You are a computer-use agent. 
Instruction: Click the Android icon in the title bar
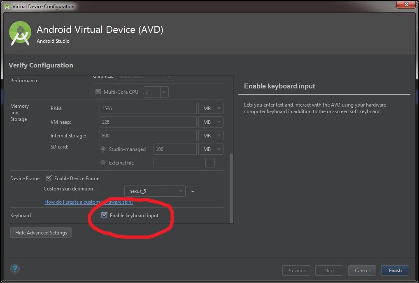click(x=6, y=6)
